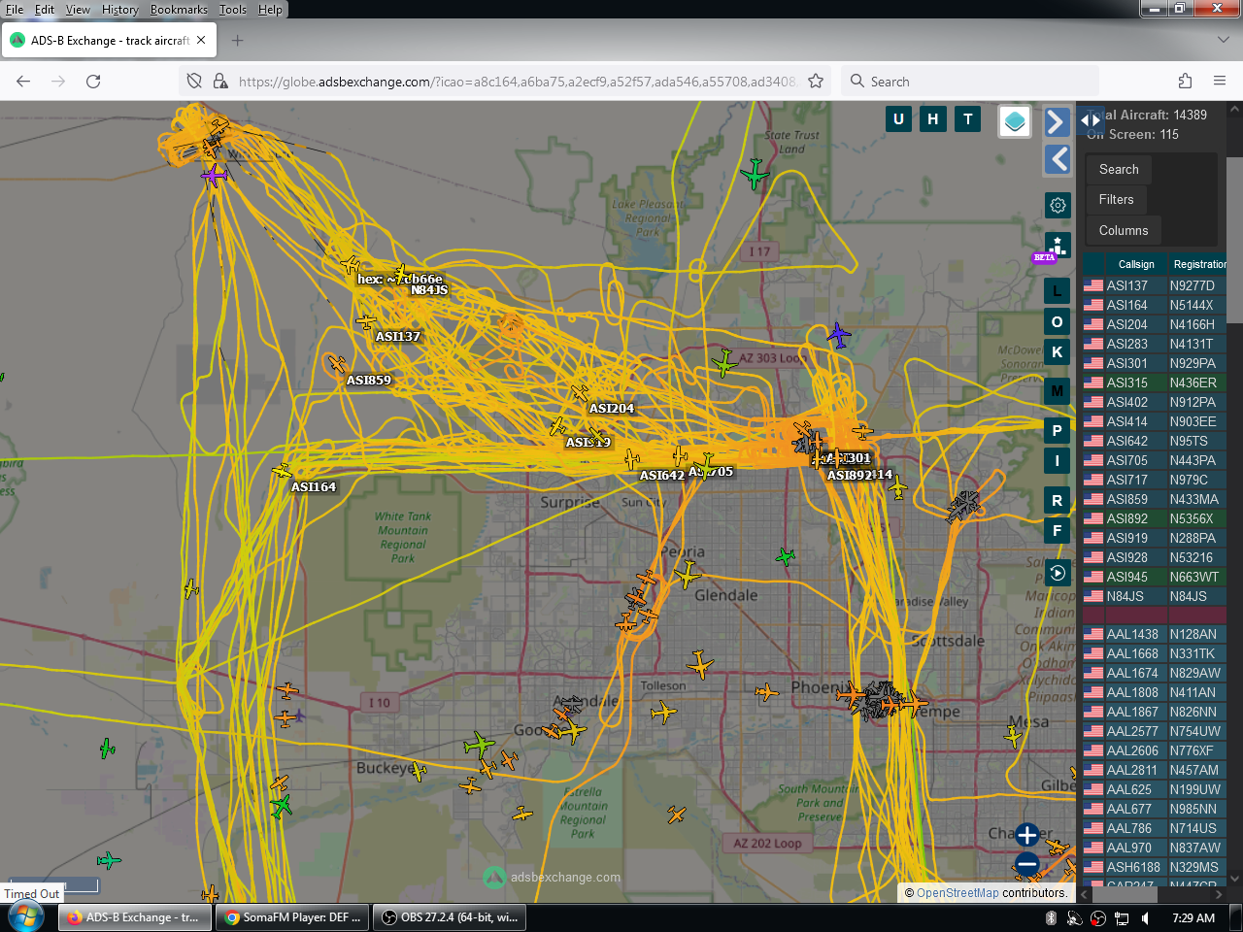List all tabs dropdown arrow
The width and height of the screenshot is (1243, 932).
coord(1223,41)
